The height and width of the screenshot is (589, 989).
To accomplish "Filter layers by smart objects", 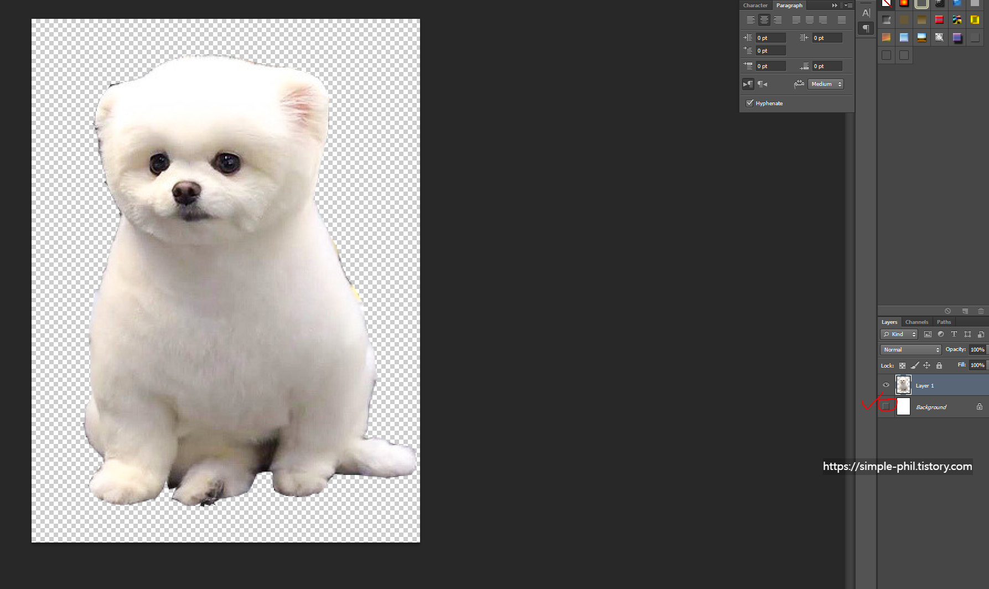I will click(x=981, y=334).
